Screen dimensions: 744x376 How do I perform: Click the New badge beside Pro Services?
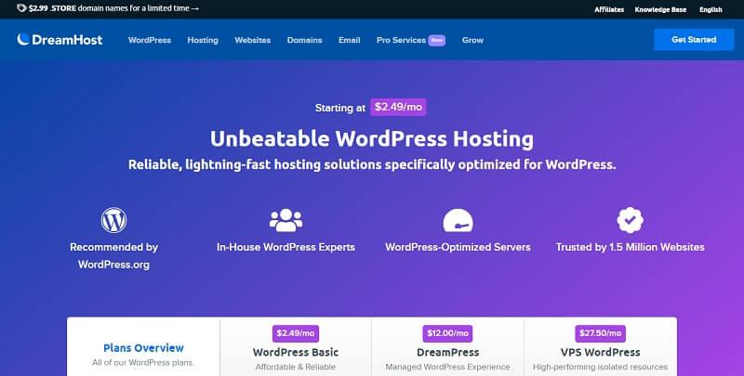tap(436, 40)
